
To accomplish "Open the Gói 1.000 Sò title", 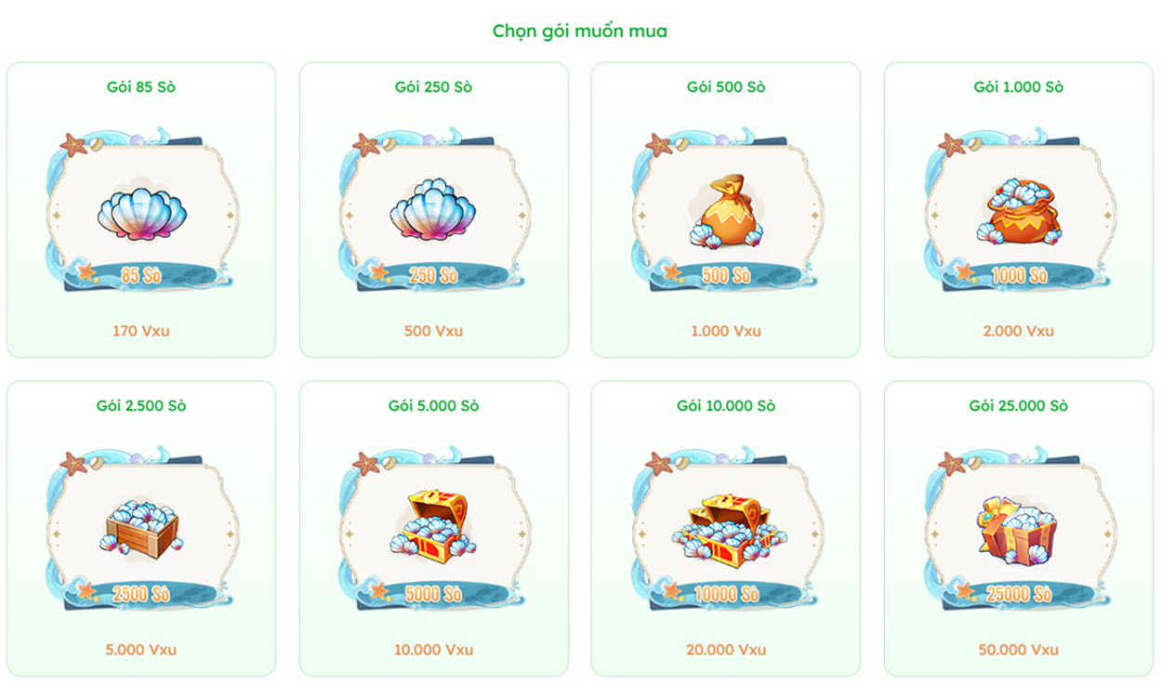I will (x=1018, y=87).
